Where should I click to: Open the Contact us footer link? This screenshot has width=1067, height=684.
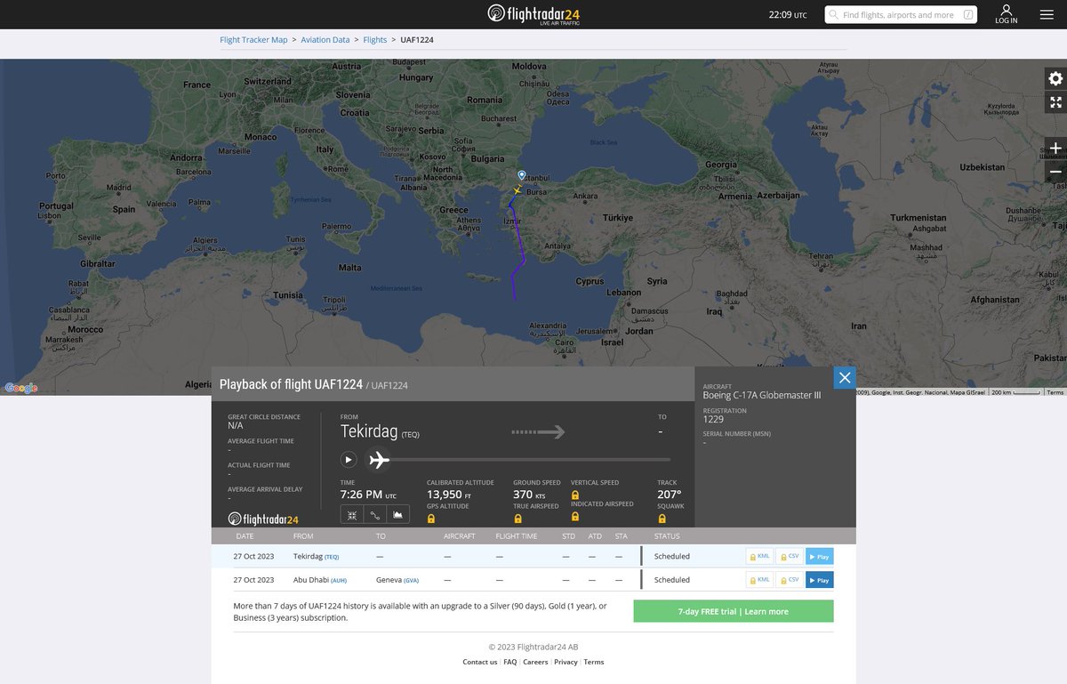coord(480,662)
